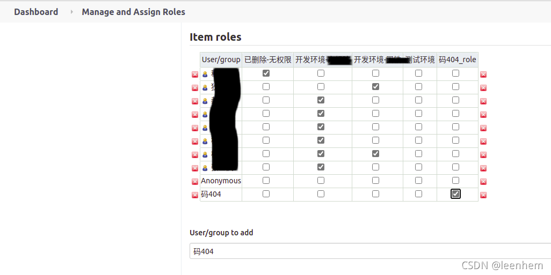Check 已删除-无权限 for user 码404
Viewport: 551px width, 275px height.
266,194
